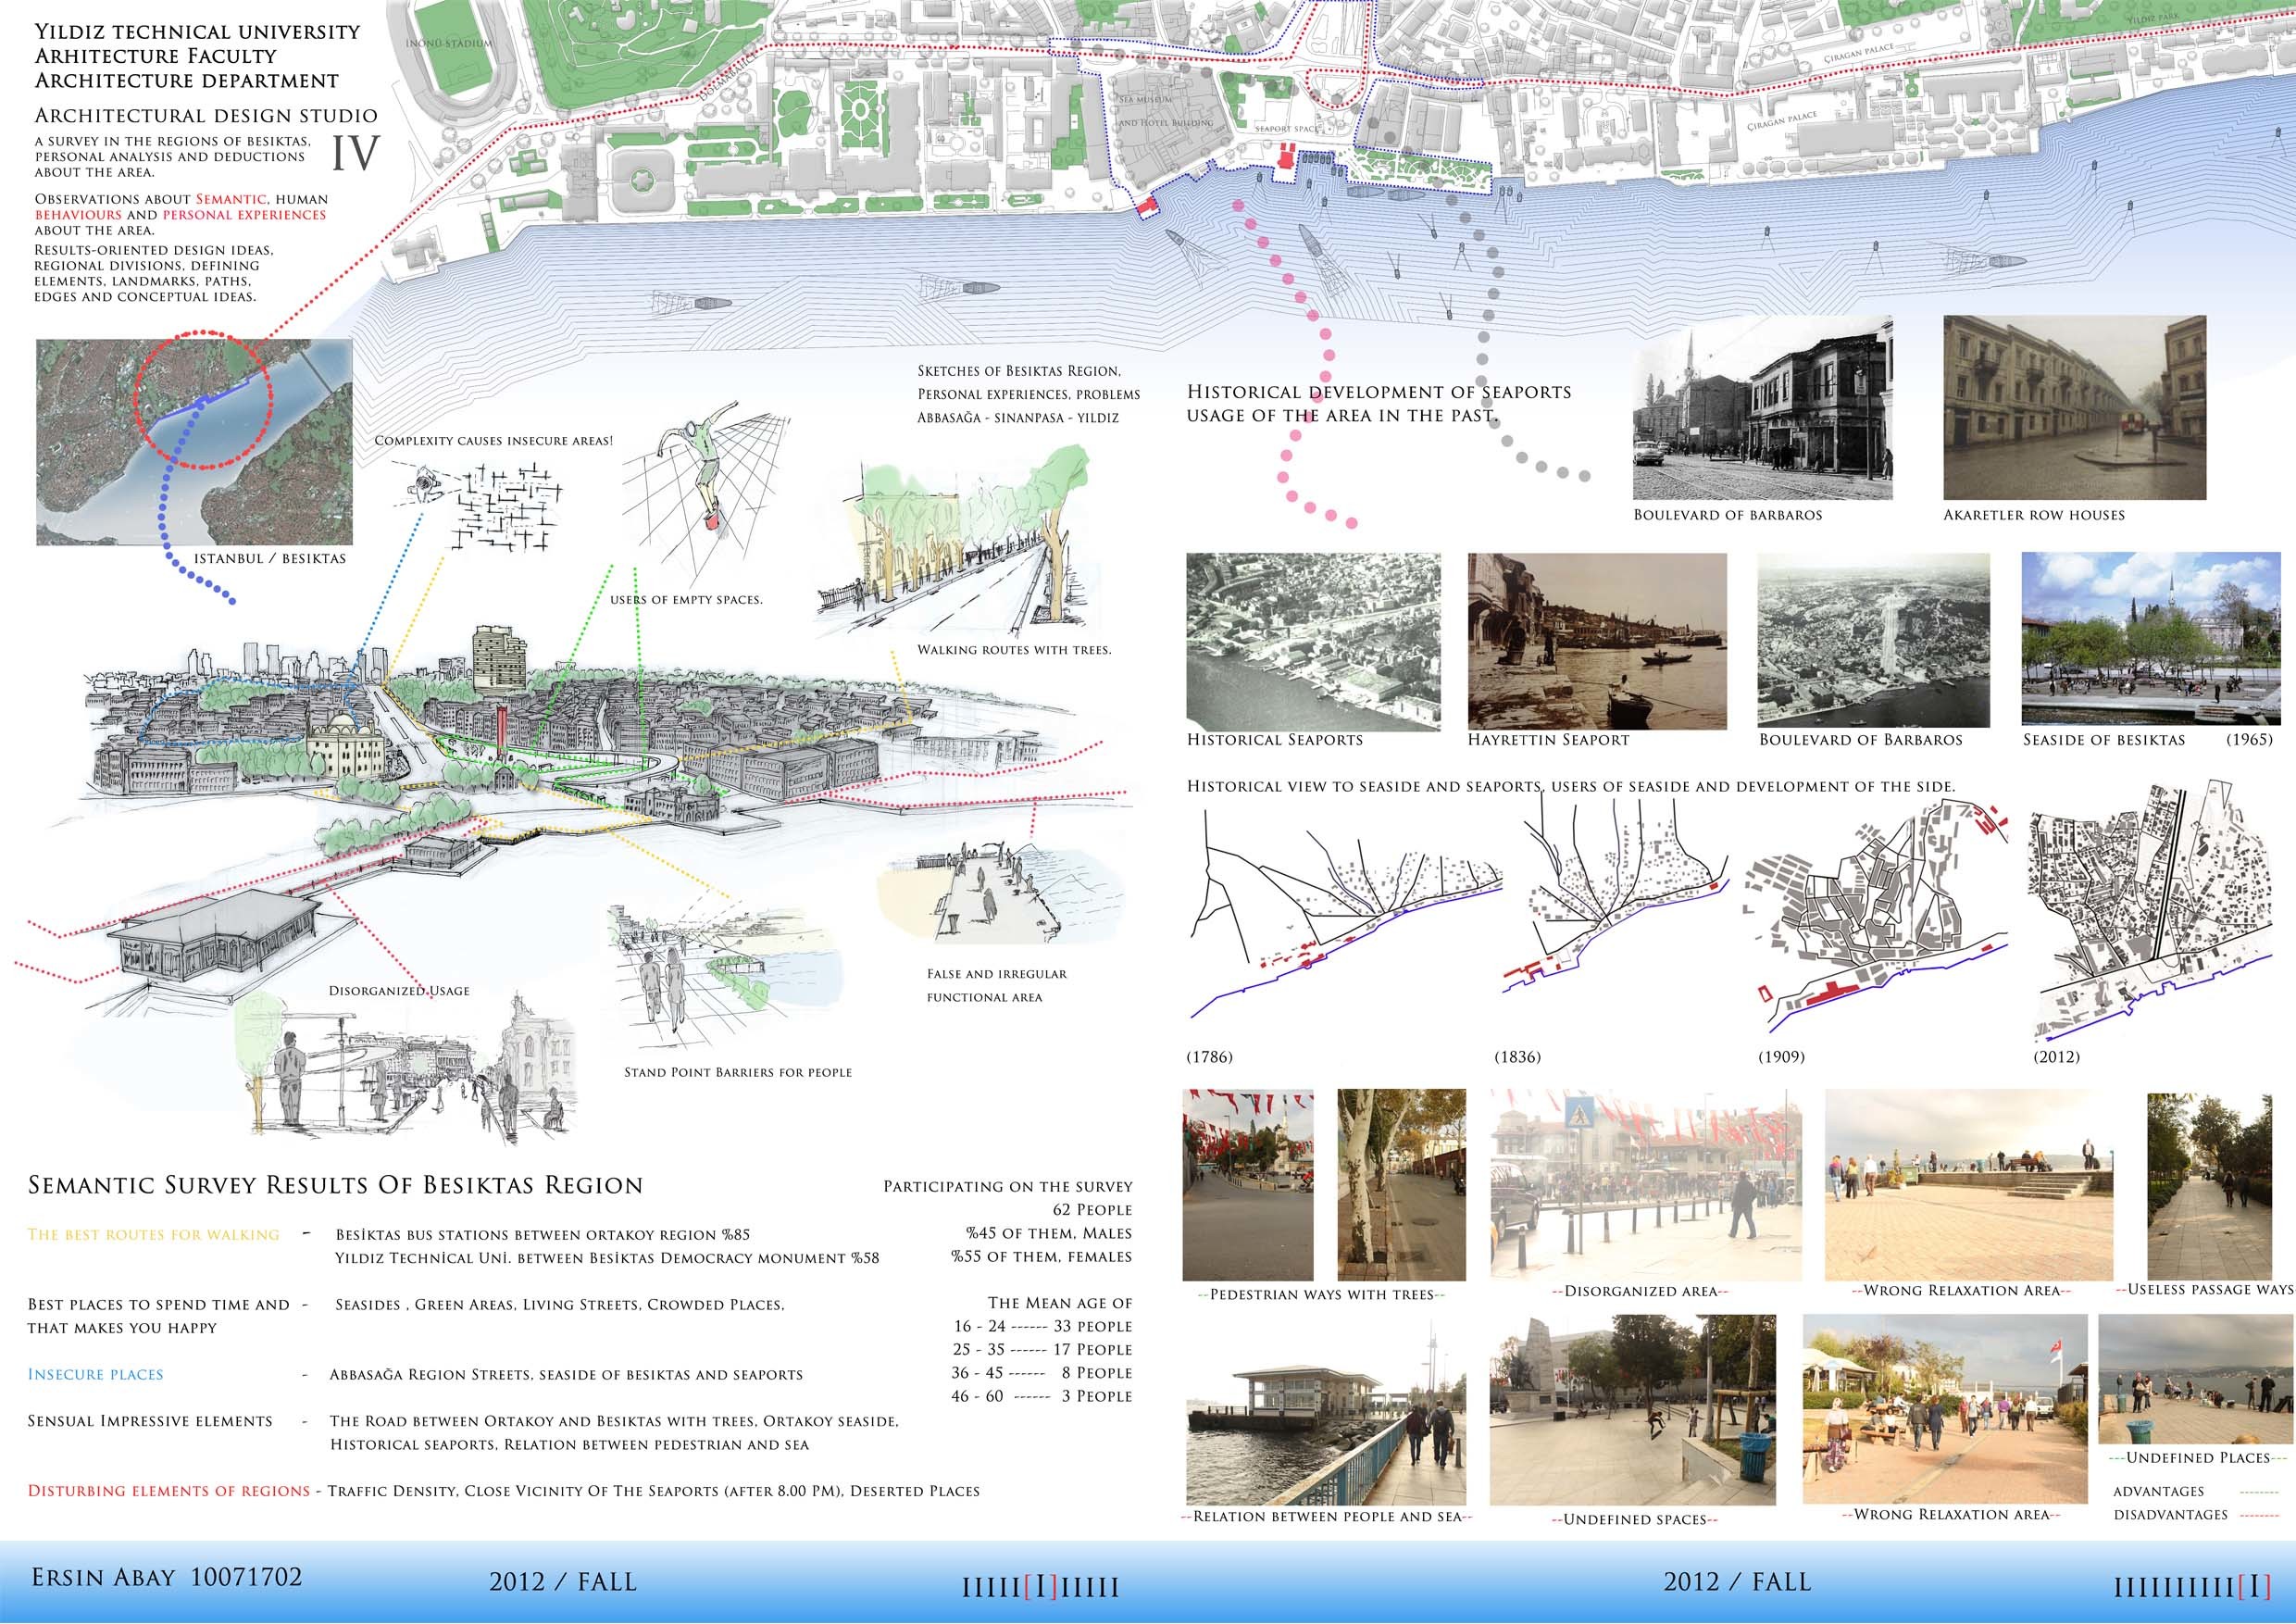Click the Istanbul / Besiktas satellite map
This screenshot has height=1624, width=2296.
pos(194,442)
